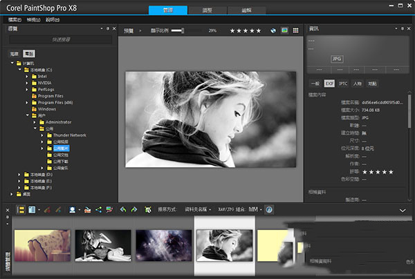The image size is (415, 279).
Task: Open the view mode dropdown arrow beside thumbnail details icon
Action: (x=39, y=210)
